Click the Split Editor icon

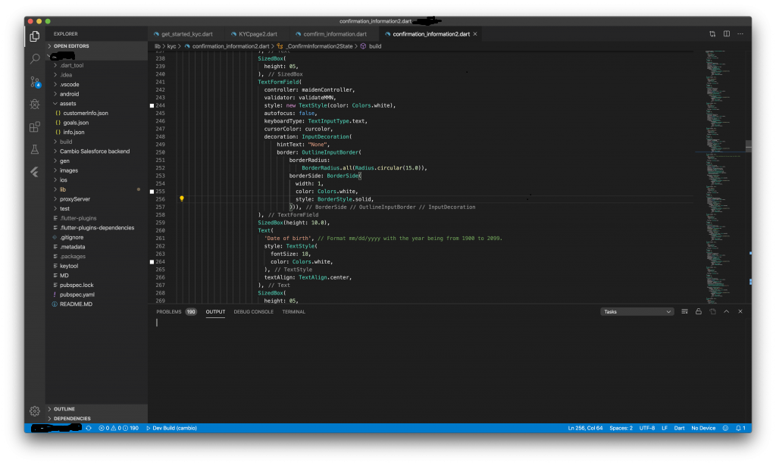coord(726,34)
